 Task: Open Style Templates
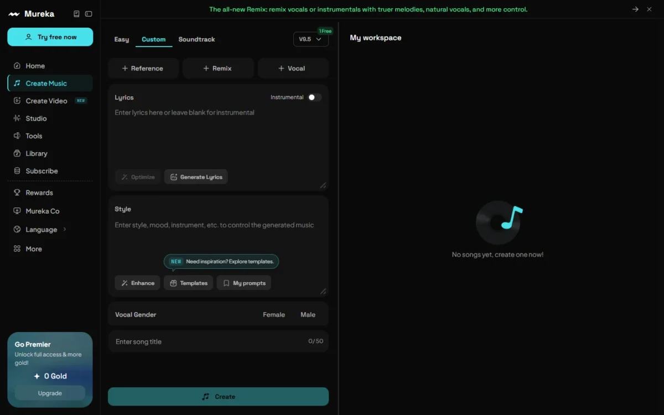(x=188, y=283)
